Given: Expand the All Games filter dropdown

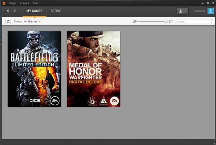Looking at the screenshot, I should (x=32, y=22).
